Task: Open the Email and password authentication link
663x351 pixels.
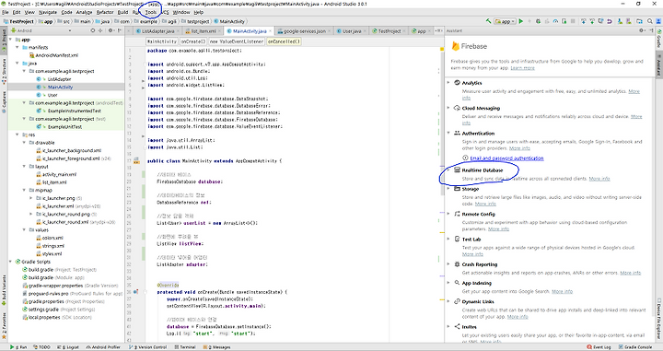Action: tap(506, 158)
